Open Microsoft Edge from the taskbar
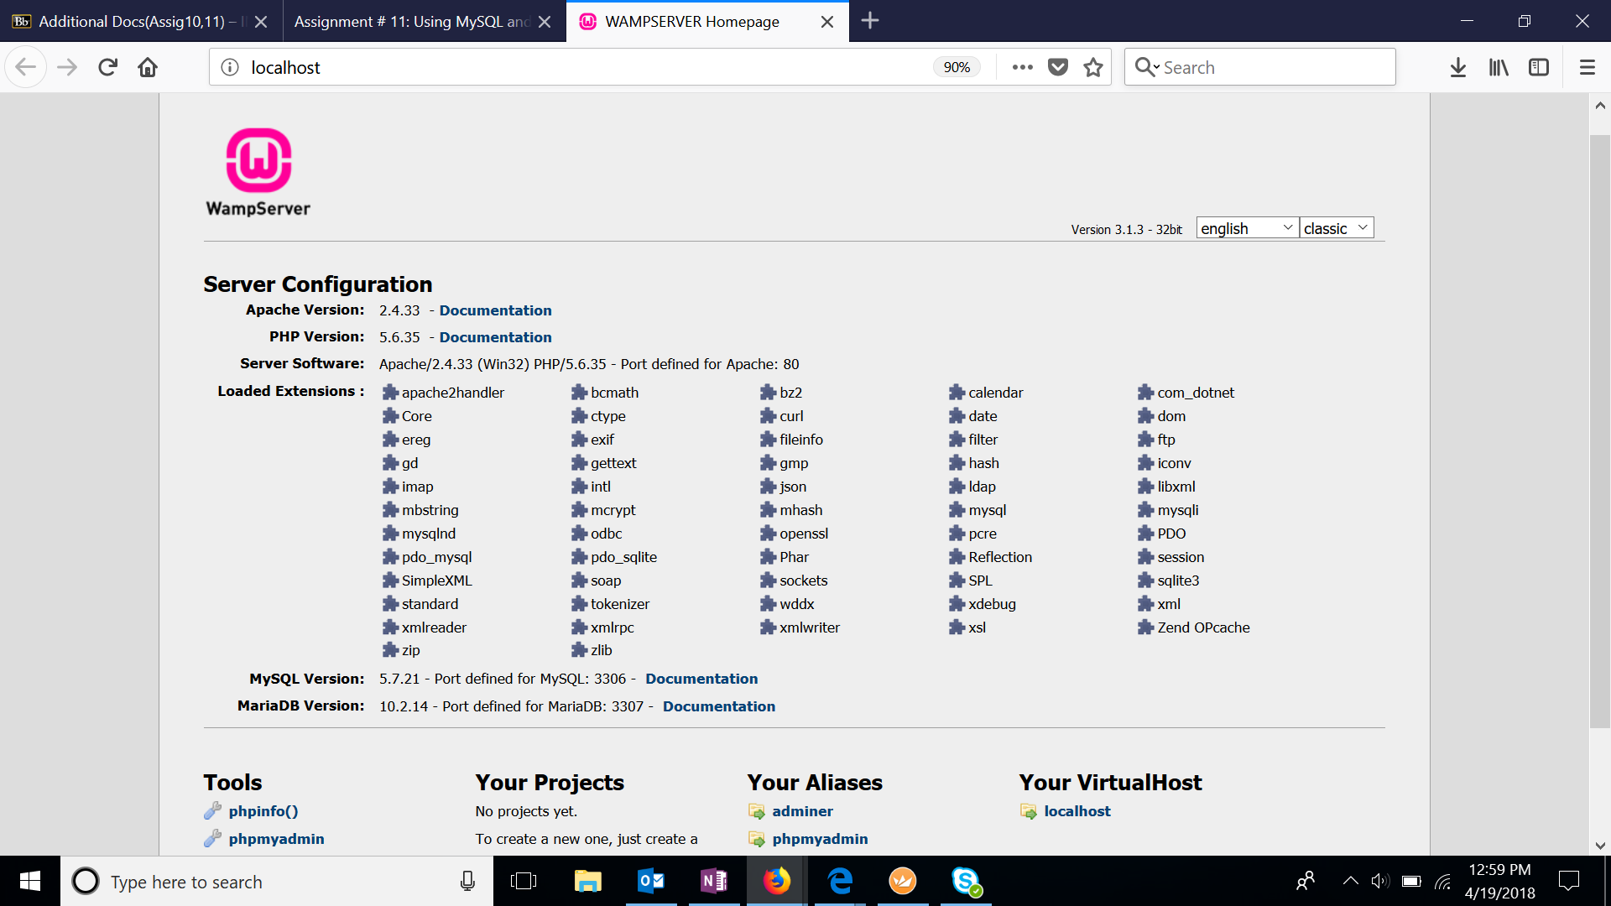Screen dimensions: 1611x906 [840, 881]
